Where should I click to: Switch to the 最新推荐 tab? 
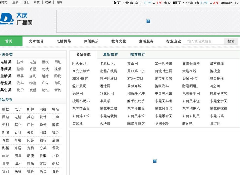click(x=110, y=54)
